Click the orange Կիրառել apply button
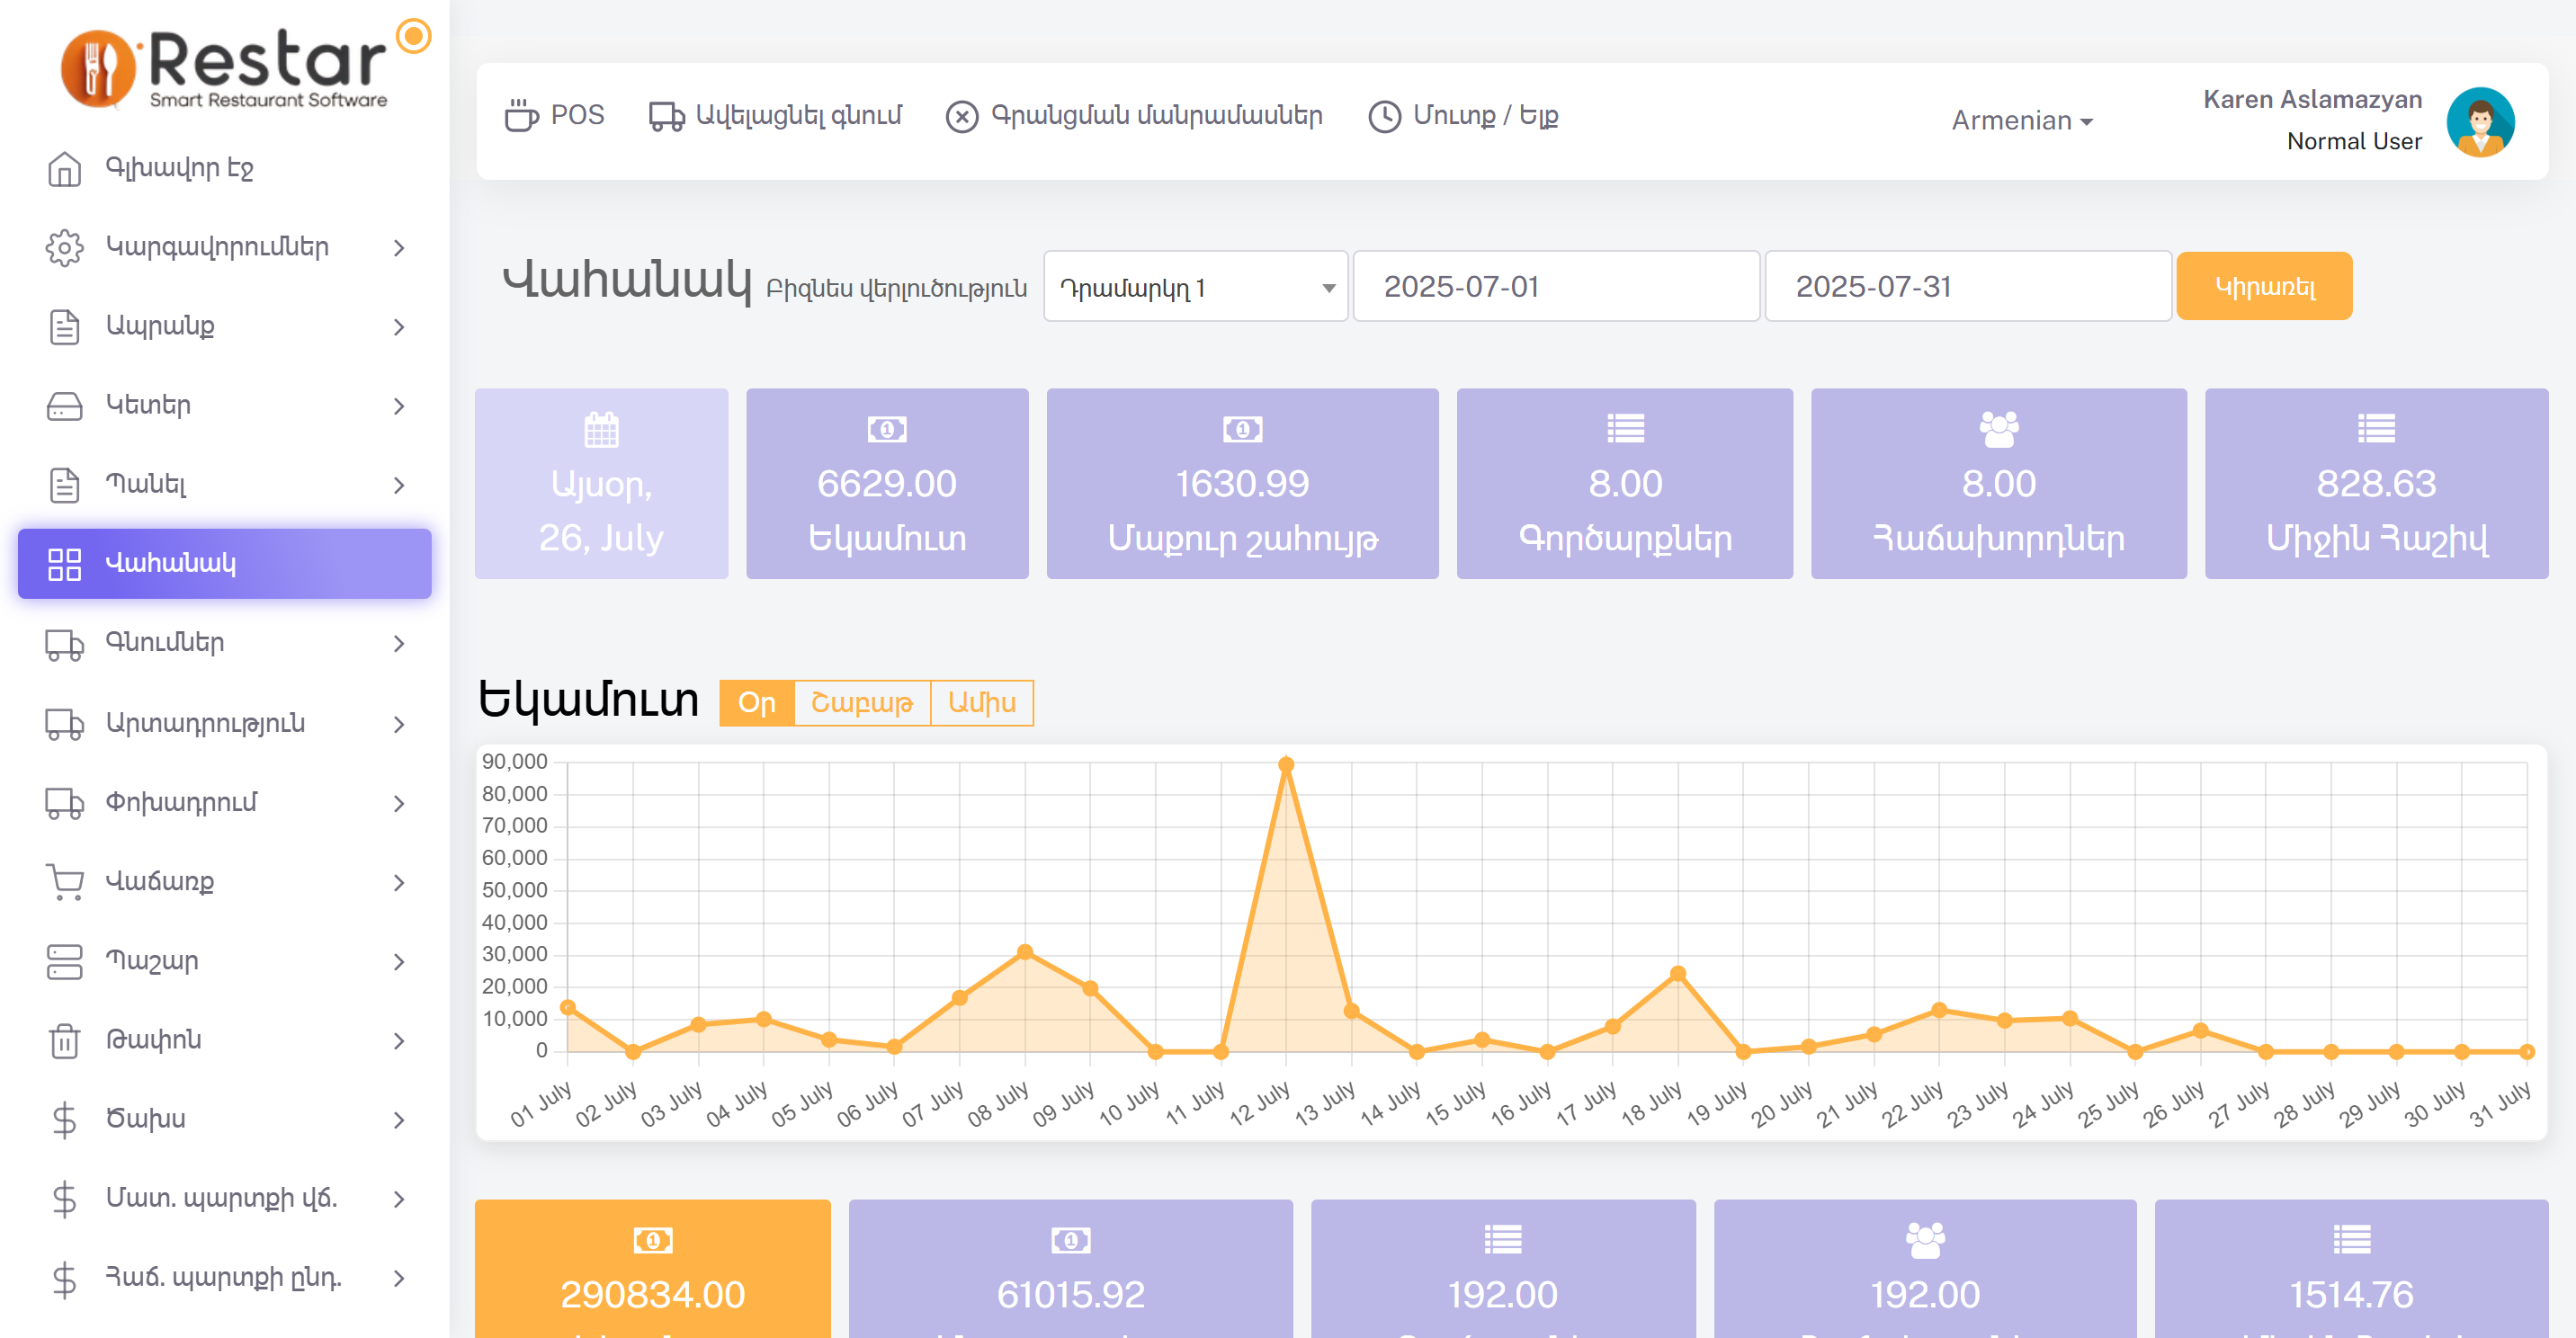The image size is (2576, 1338). click(x=2263, y=287)
